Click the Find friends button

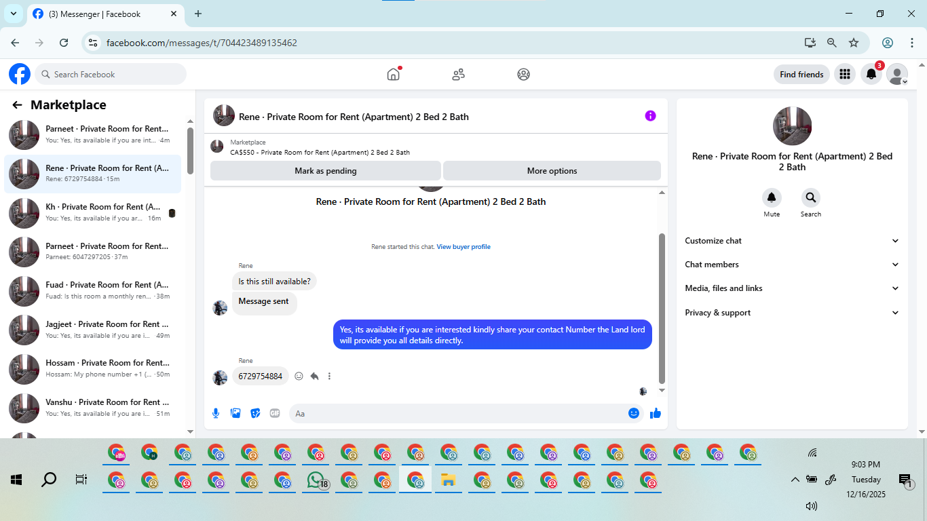point(801,75)
